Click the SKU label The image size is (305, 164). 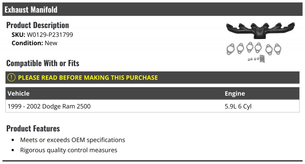(19, 35)
